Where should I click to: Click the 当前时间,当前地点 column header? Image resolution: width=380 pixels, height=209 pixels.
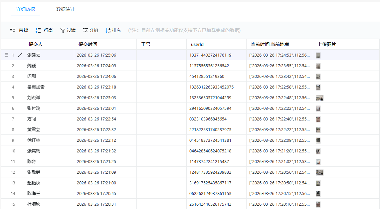(270, 44)
